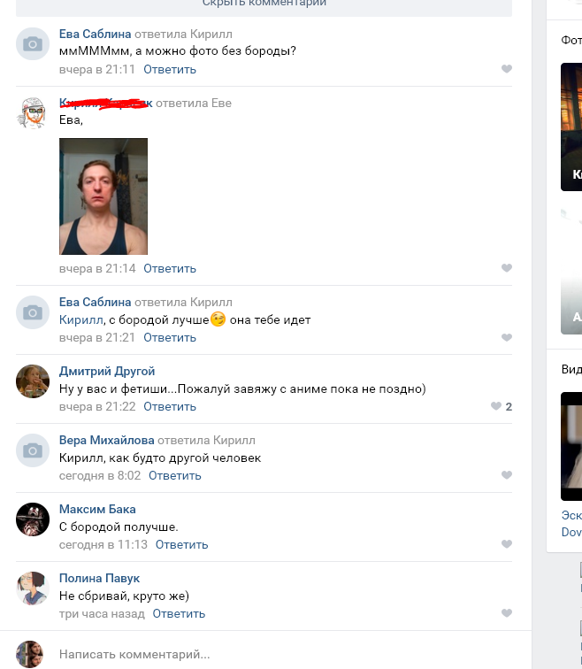Open Полина Павук's avatar
The height and width of the screenshot is (669, 582).
(x=33, y=588)
